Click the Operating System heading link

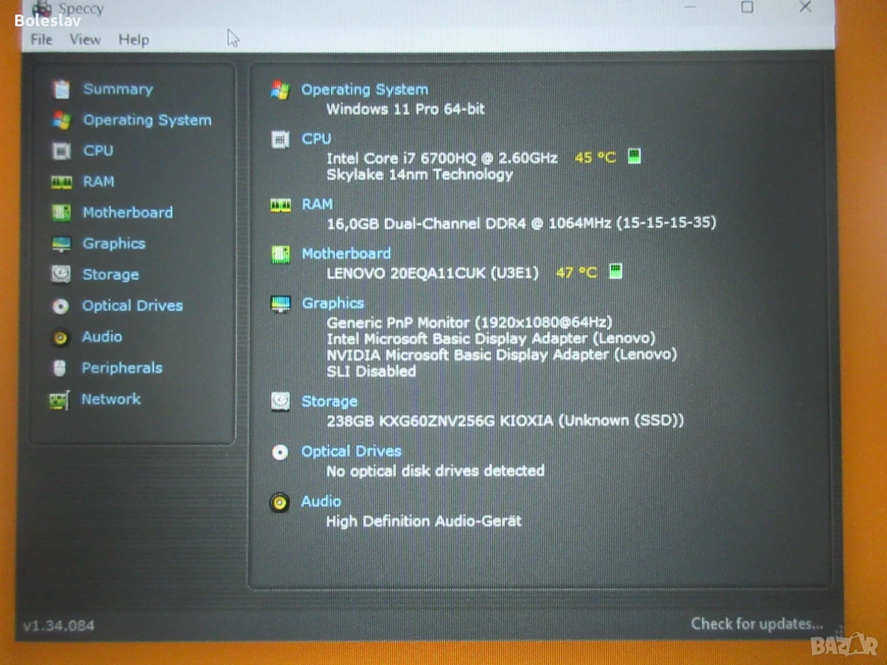click(365, 90)
